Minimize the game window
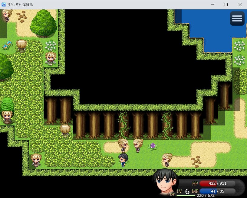 pyautogui.click(x=212, y=5)
